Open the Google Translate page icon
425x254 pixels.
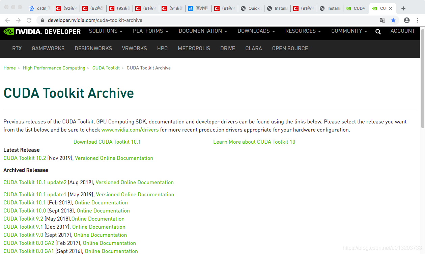tap(382, 20)
